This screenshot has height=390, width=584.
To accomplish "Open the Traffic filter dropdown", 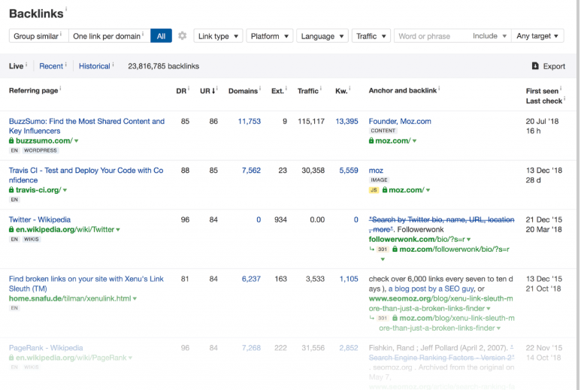I will [371, 36].
